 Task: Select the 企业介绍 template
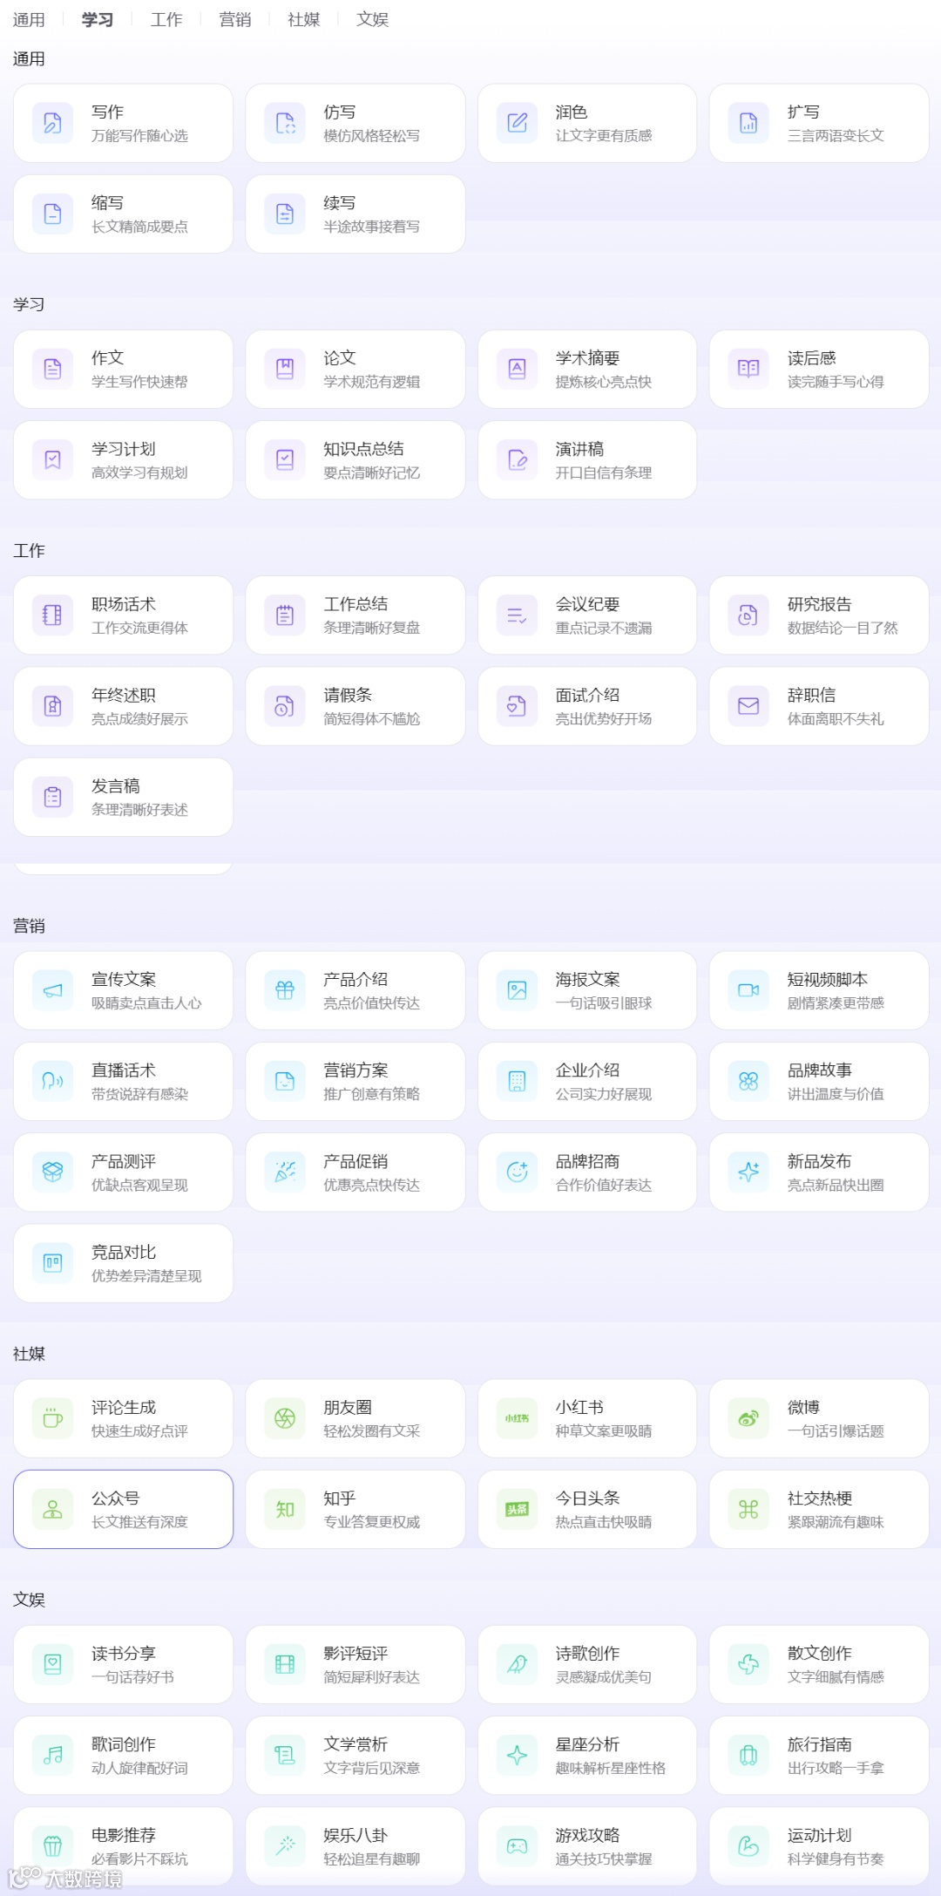(587, 1081)
